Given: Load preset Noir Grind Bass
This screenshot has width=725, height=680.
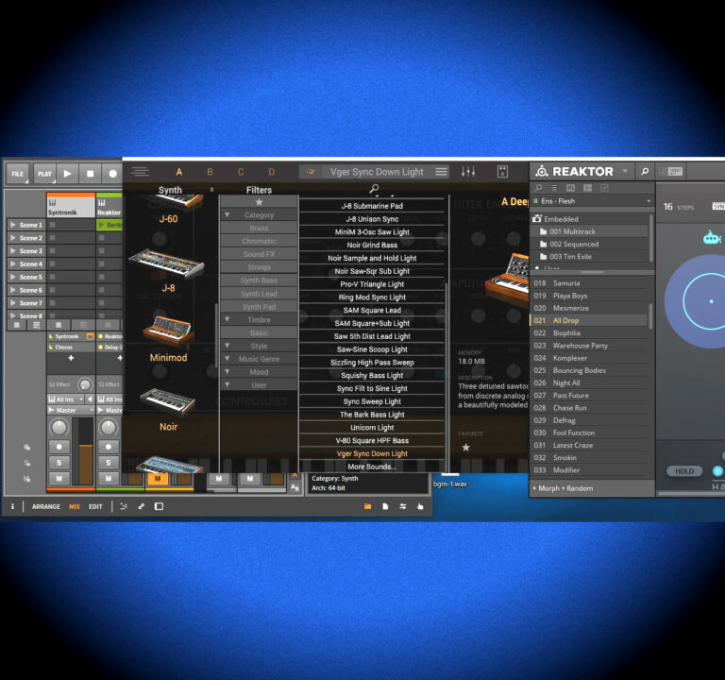Looking at the screenshot, I should (x=372, y=246).
